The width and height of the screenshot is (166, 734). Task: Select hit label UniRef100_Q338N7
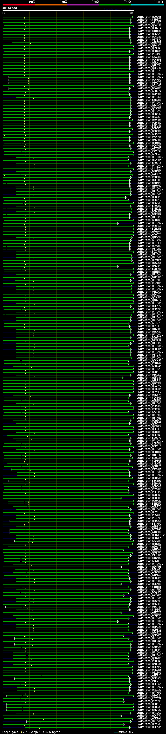pos(149,109)
